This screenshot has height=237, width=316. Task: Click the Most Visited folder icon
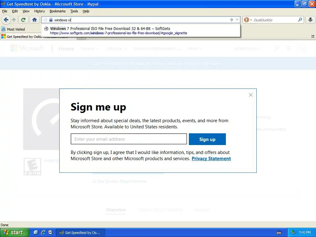point(3,29)
